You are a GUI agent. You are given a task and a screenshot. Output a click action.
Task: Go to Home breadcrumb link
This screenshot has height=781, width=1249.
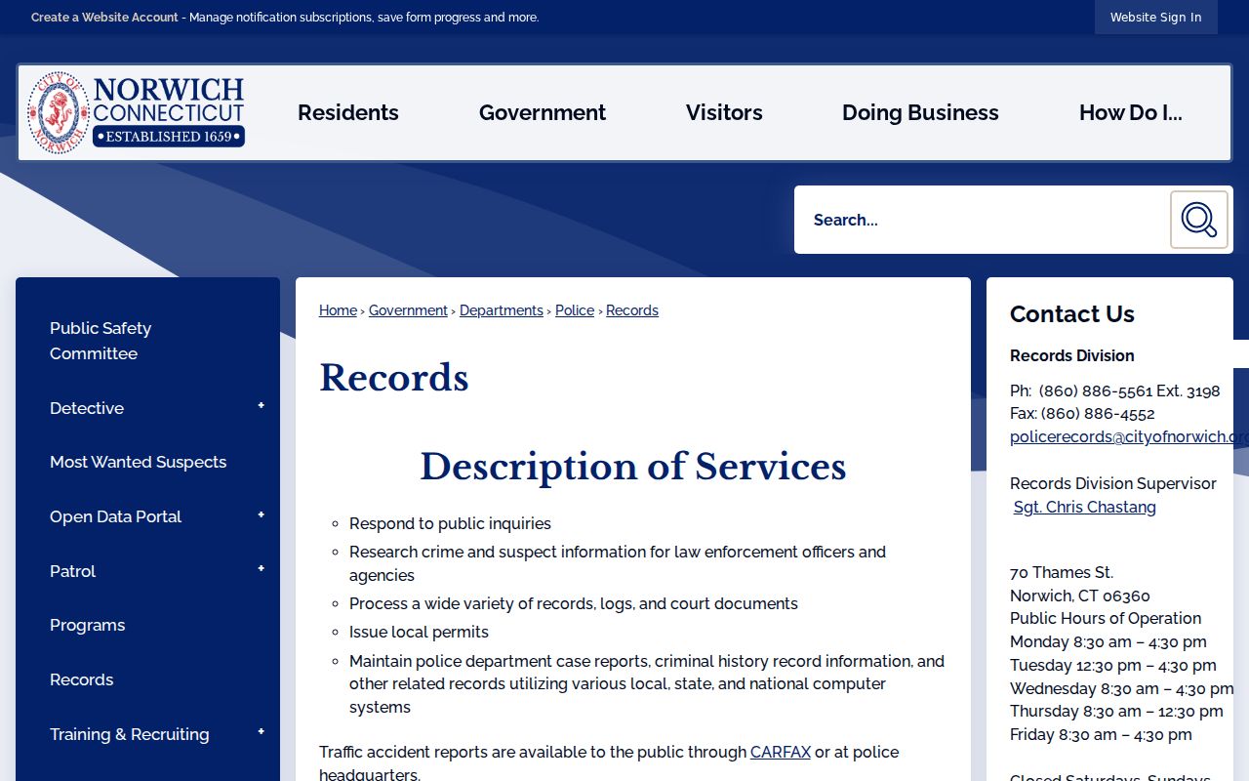[x=338, y=310]
